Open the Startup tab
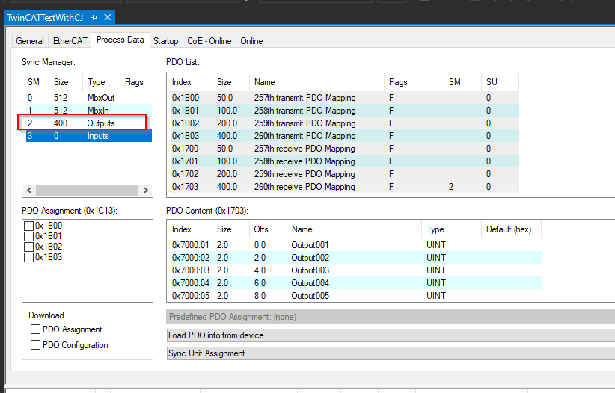Image resolution: width=615 pixels, height=393 pixels. [165, 41]
